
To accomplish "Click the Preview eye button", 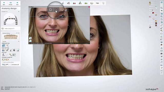I will [11, 3].
